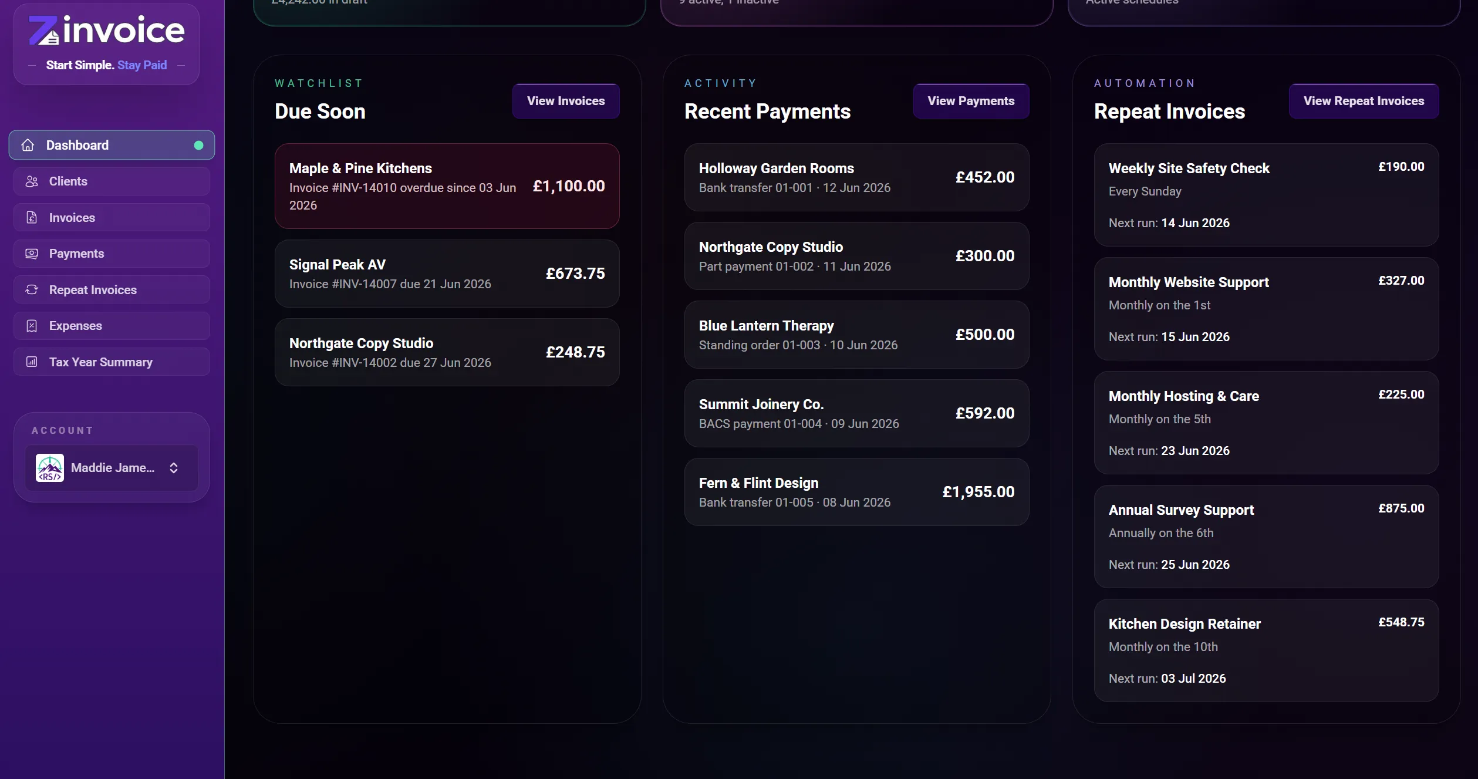Image resolution: width=1478 pixels, height=779 pixels.
Task: Click the Tax Year Summary chart icon
Action: 32,362
